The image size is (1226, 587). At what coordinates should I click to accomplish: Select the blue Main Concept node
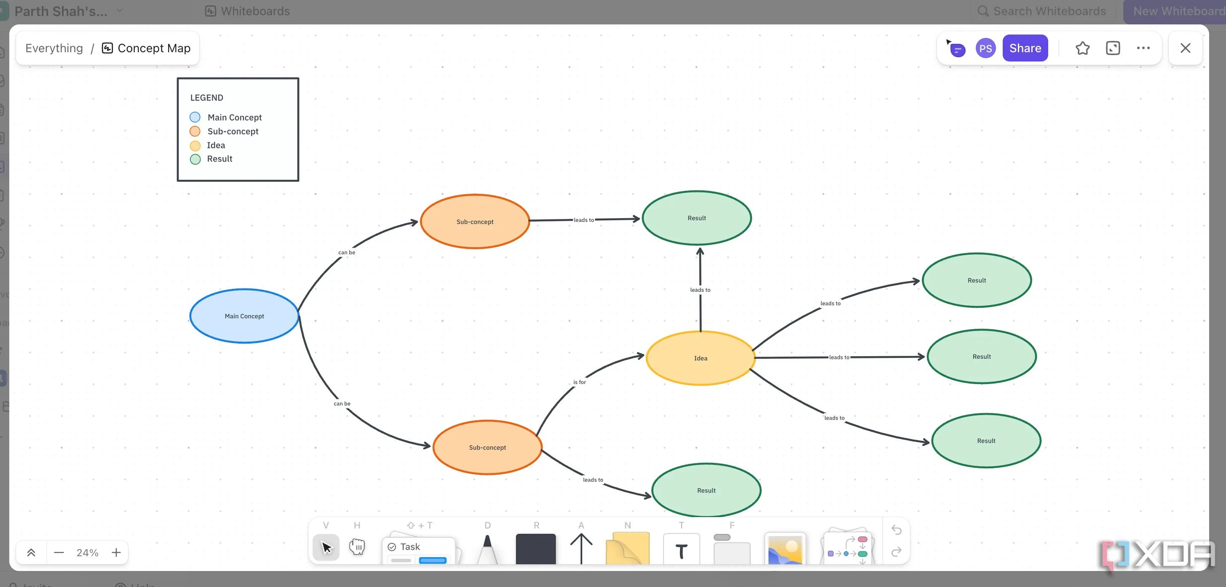[x=244, y=316]
